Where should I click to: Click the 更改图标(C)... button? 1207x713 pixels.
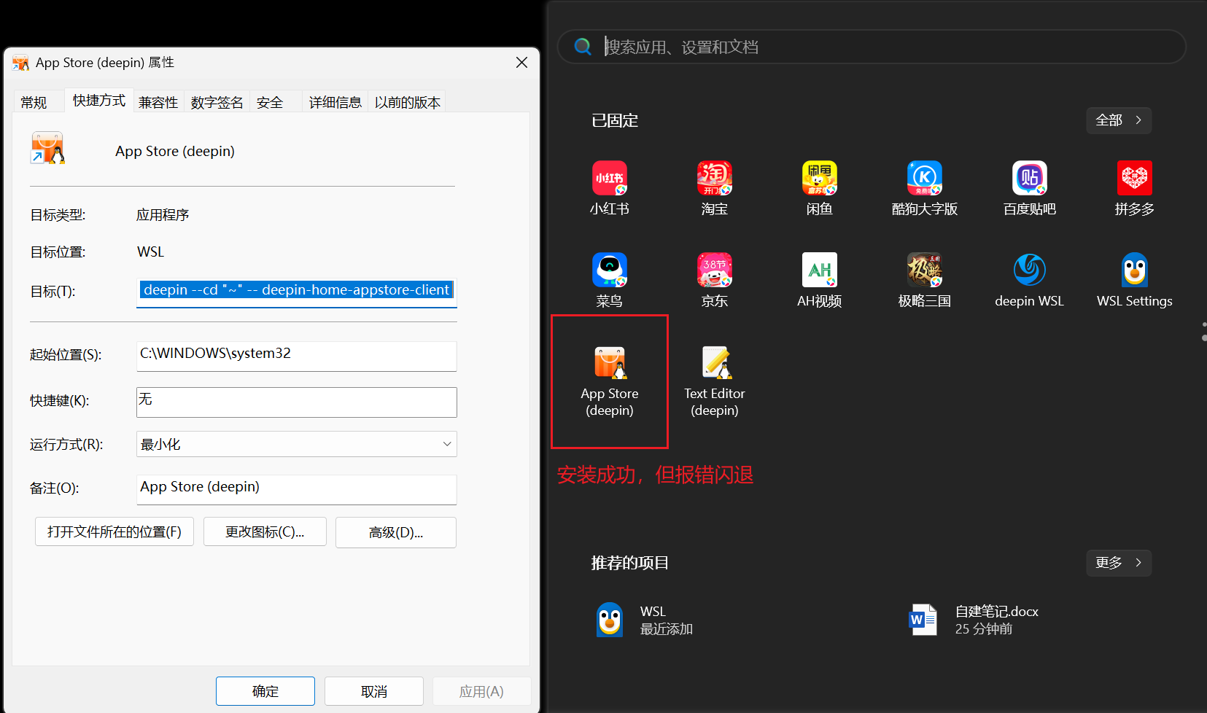coord(265,532)
